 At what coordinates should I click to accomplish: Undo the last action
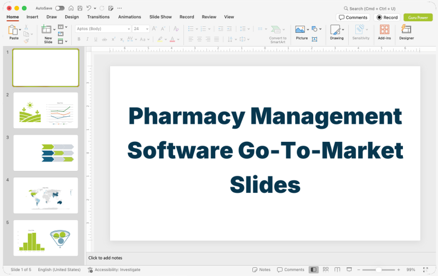click(89, 8)
